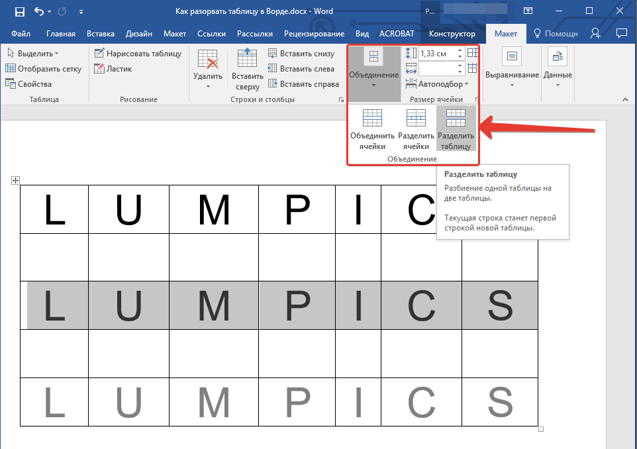Viewport: 637px width, 449px height.
Task: Open Размер ячейки dialog launcher
Action: (x=477, y=99)
